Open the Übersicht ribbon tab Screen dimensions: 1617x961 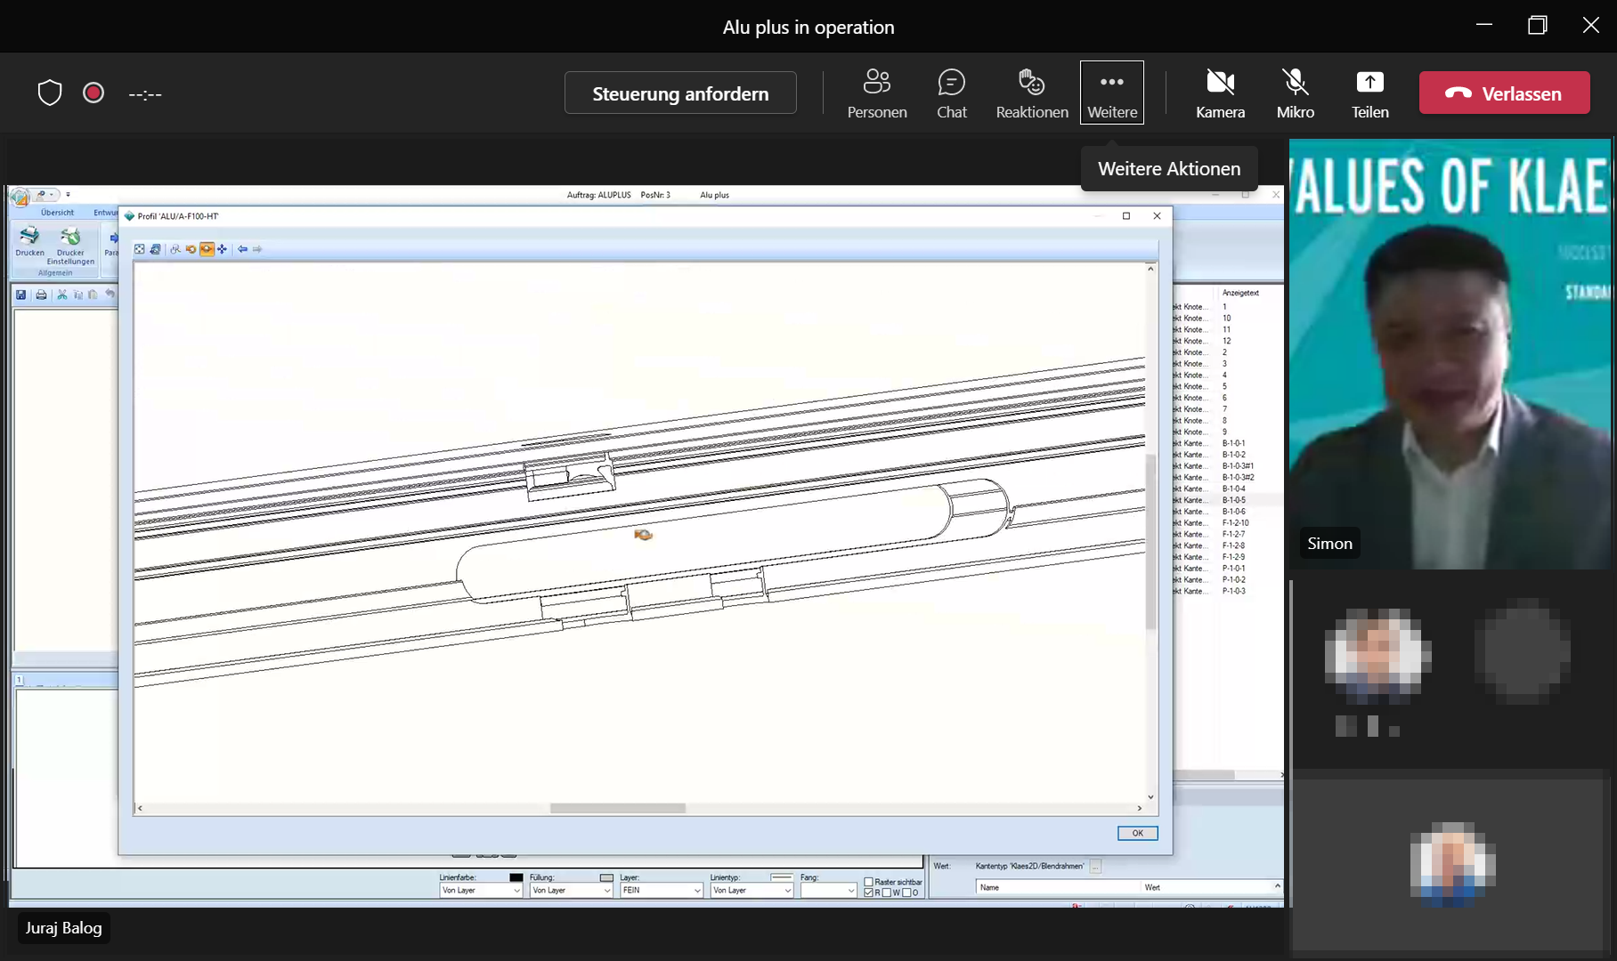click(x=57, y=213)
